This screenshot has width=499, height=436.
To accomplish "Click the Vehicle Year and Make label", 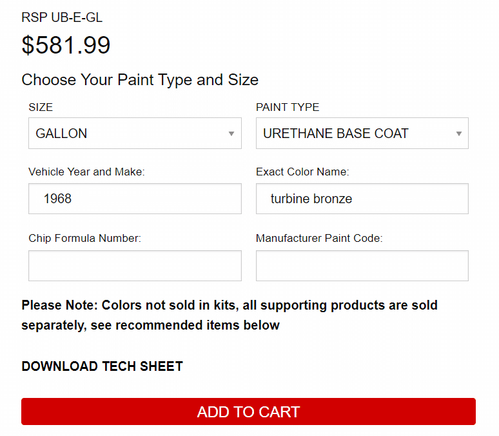I will 86,172.
